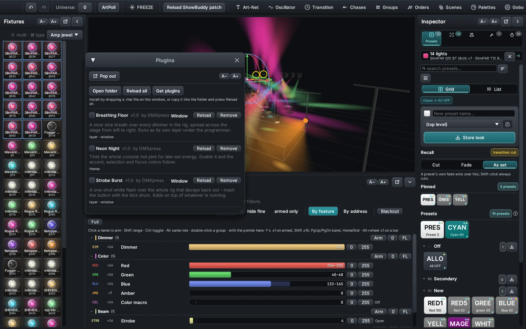Open the plug tab with the 58 badge

(515, 35)
